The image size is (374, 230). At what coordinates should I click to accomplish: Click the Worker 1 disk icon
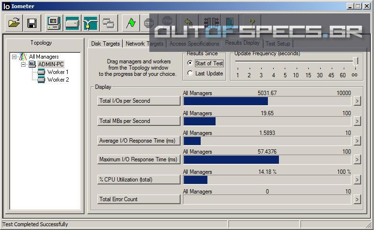[x=41, y=72]
